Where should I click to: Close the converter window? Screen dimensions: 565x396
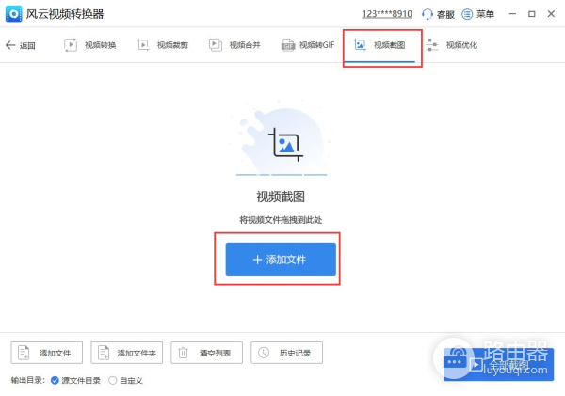551,14
